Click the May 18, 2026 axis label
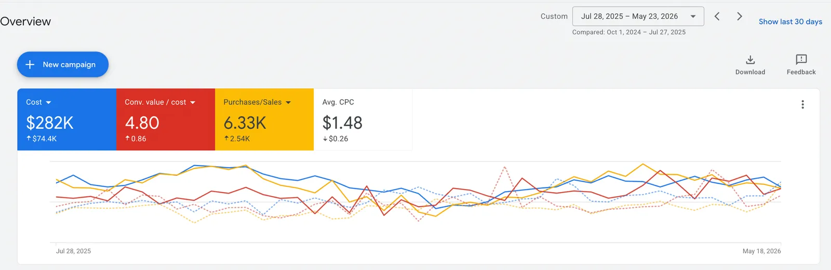 coord(761,251)
